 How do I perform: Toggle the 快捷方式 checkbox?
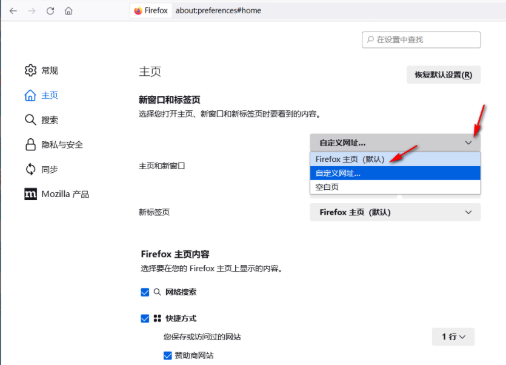[145, 318]
